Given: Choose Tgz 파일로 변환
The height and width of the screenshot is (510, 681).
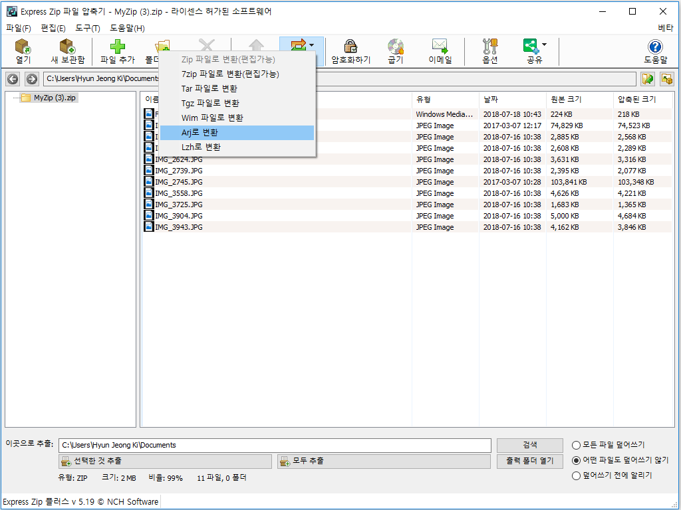Looking at the screenshot, I should click(237, 104).
